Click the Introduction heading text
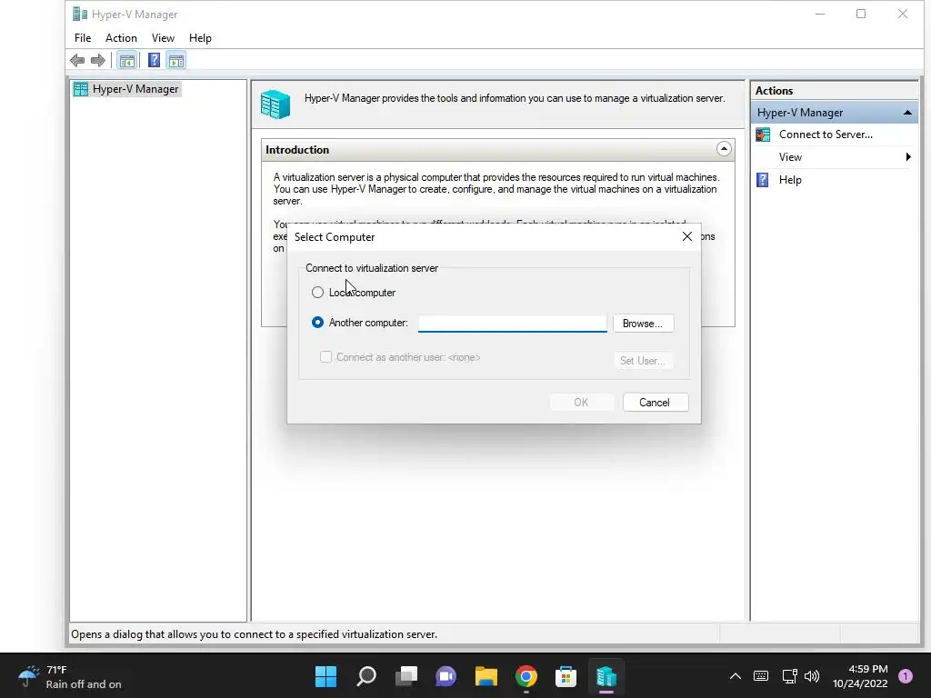Image resolution: width=931 pixels, height=698 pixels. [297, 150]
